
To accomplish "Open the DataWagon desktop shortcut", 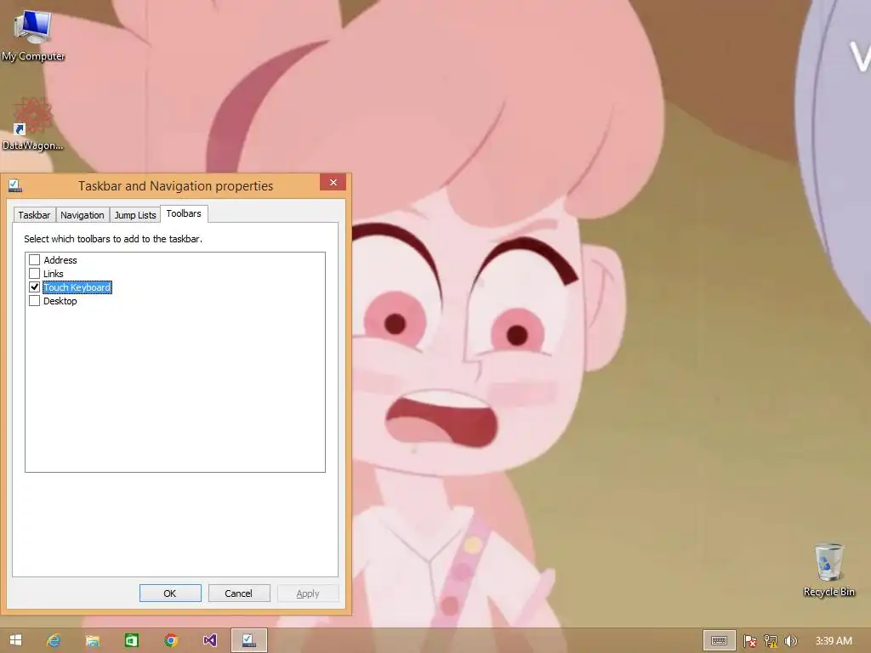I will coord(32,123).
